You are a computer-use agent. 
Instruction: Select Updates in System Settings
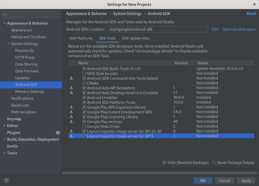(22, 78)
